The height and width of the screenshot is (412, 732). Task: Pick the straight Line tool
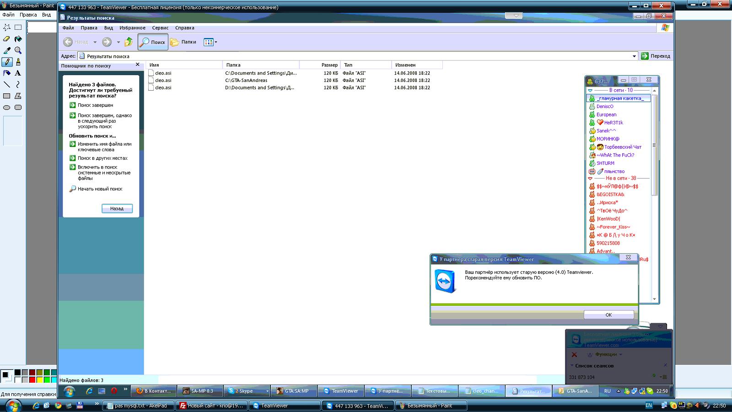click(x=7, y=85)
